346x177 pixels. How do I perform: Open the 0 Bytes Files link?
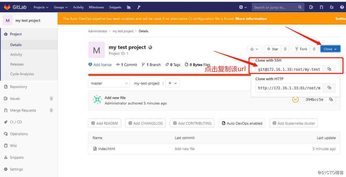[x=198, y=65]
